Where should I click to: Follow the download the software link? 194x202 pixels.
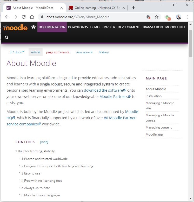coord(105,90)
